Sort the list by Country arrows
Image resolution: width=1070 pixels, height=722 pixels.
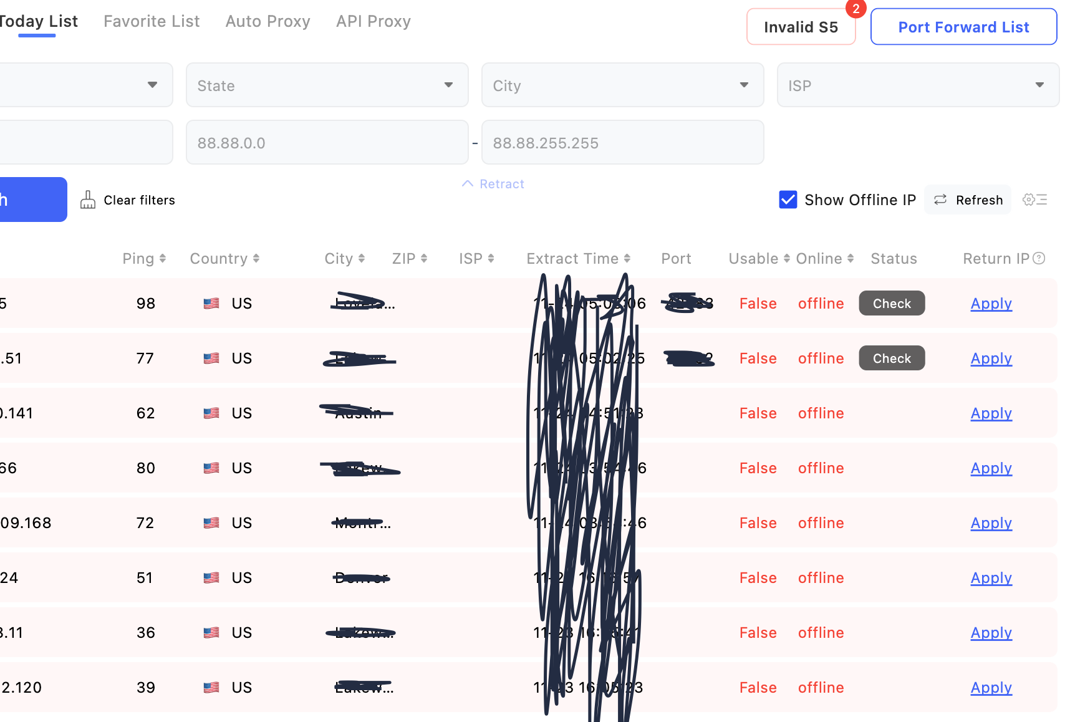coord(256,259)
